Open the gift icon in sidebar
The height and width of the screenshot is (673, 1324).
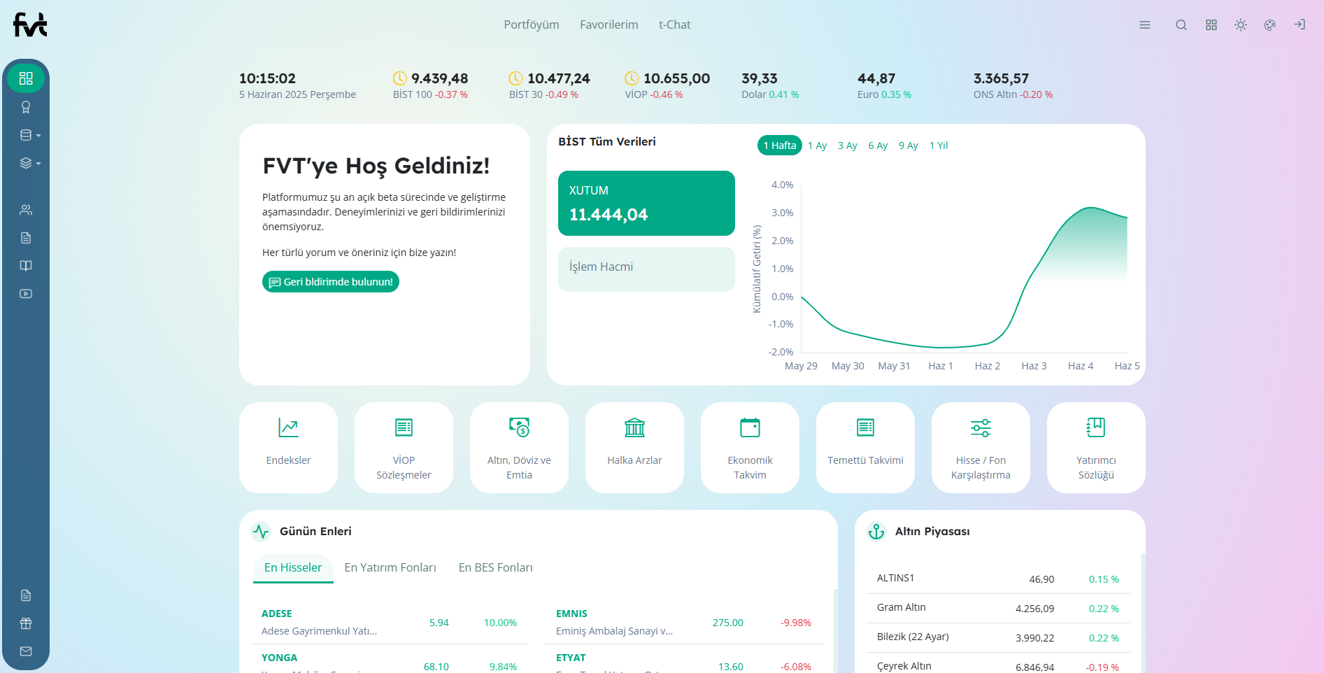pyautogui.click(x=26, y=623)
